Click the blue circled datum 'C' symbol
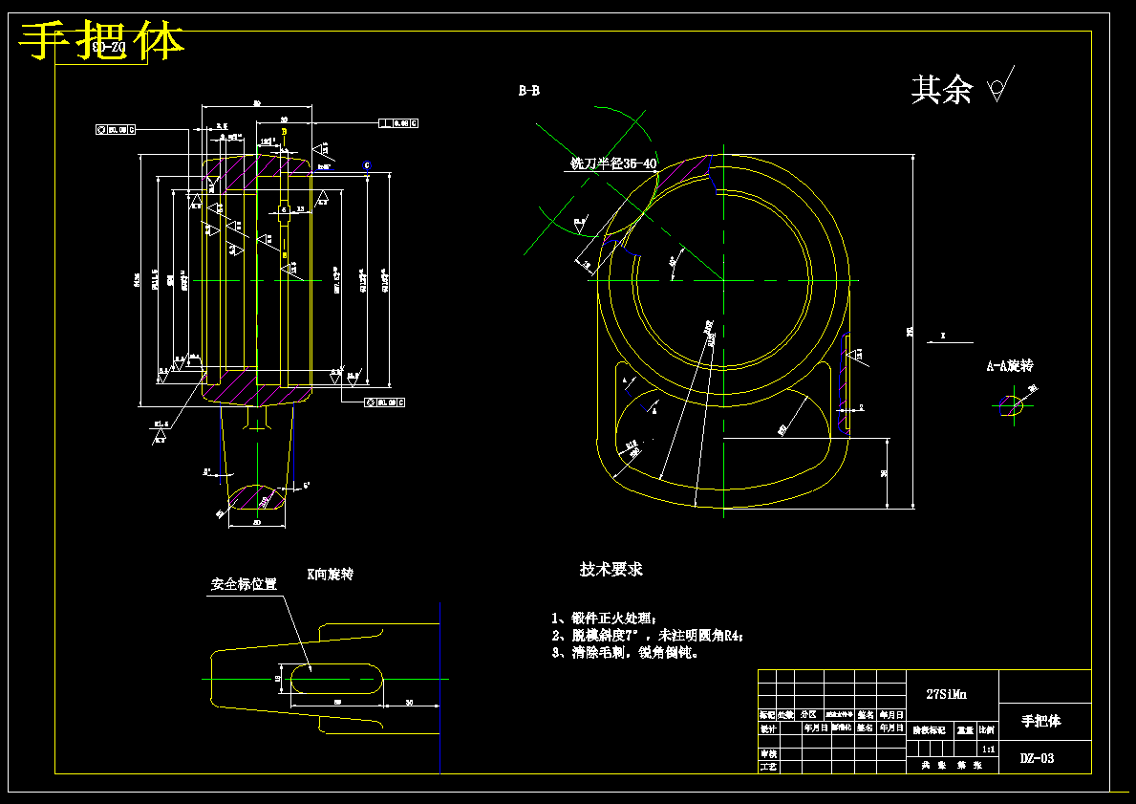The height and width of the screenshot is (804, 1136). click(367, 166)
